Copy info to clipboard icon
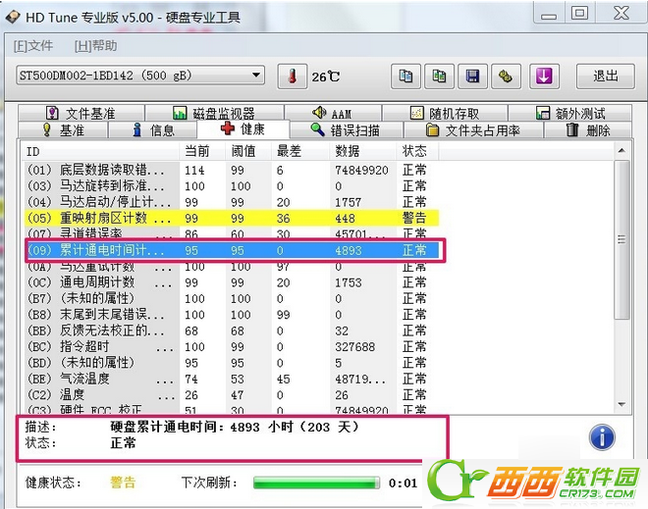The width and height of the screenshot is (648, 509). point(405,76)
